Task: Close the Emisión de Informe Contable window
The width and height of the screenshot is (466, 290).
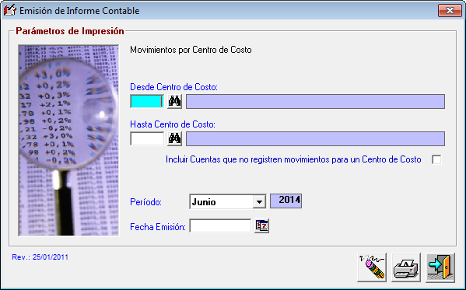Action: point(450,11)
